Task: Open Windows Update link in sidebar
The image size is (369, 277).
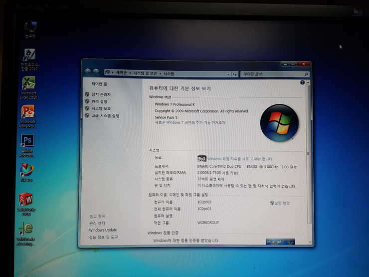Action: pyautogui.click(x=103, y=230)
